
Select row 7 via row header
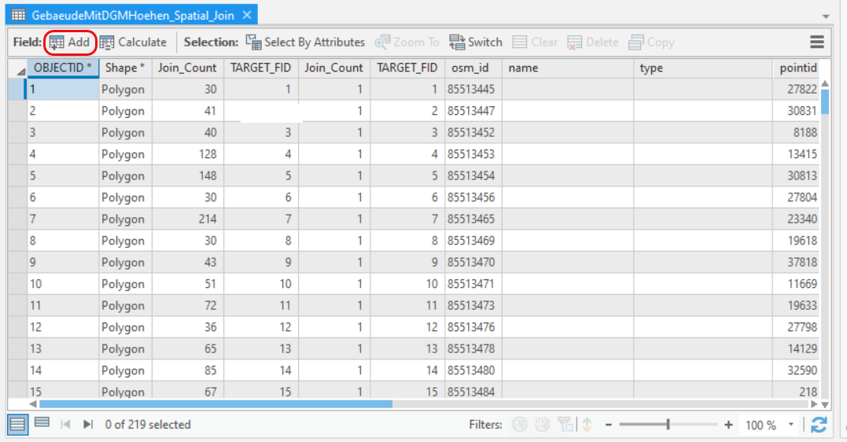(17, 219)
